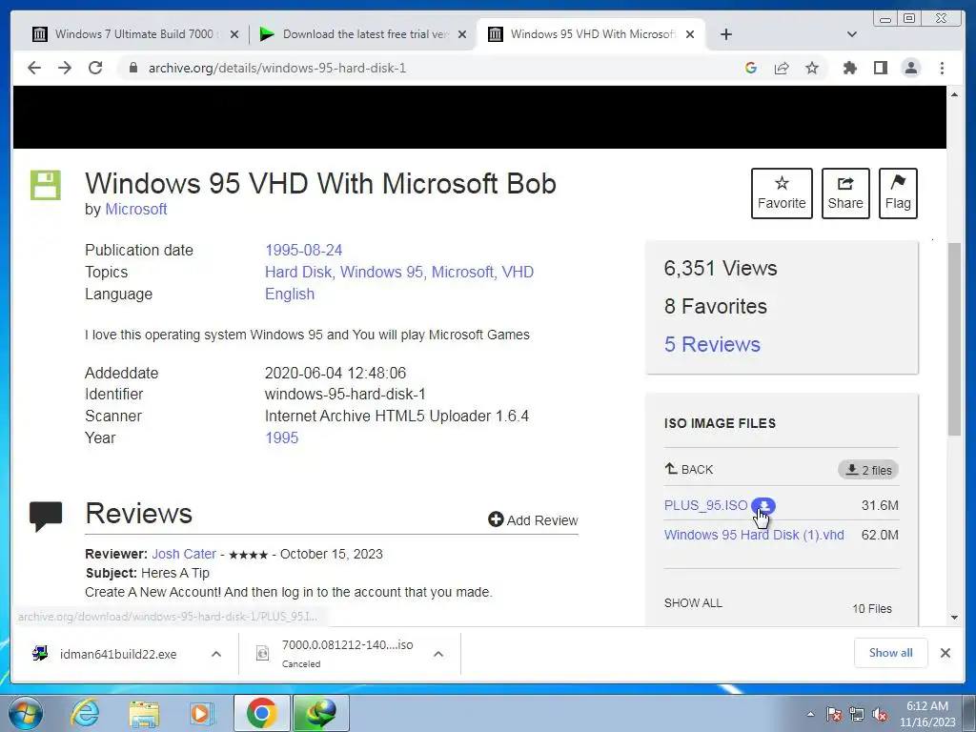Click the browser forward arrow
976x732 pixels.
[x=65, y=68]
